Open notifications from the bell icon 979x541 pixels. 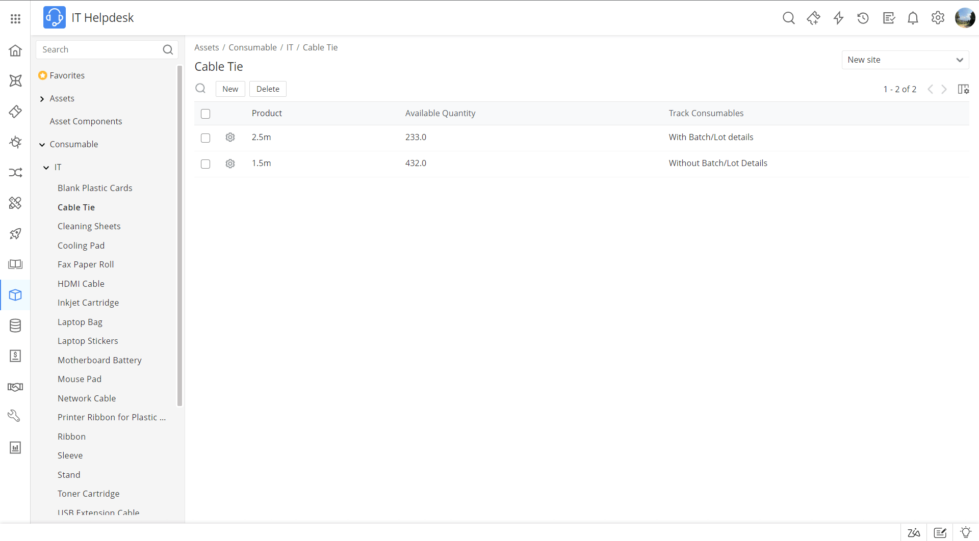[913, 18]
